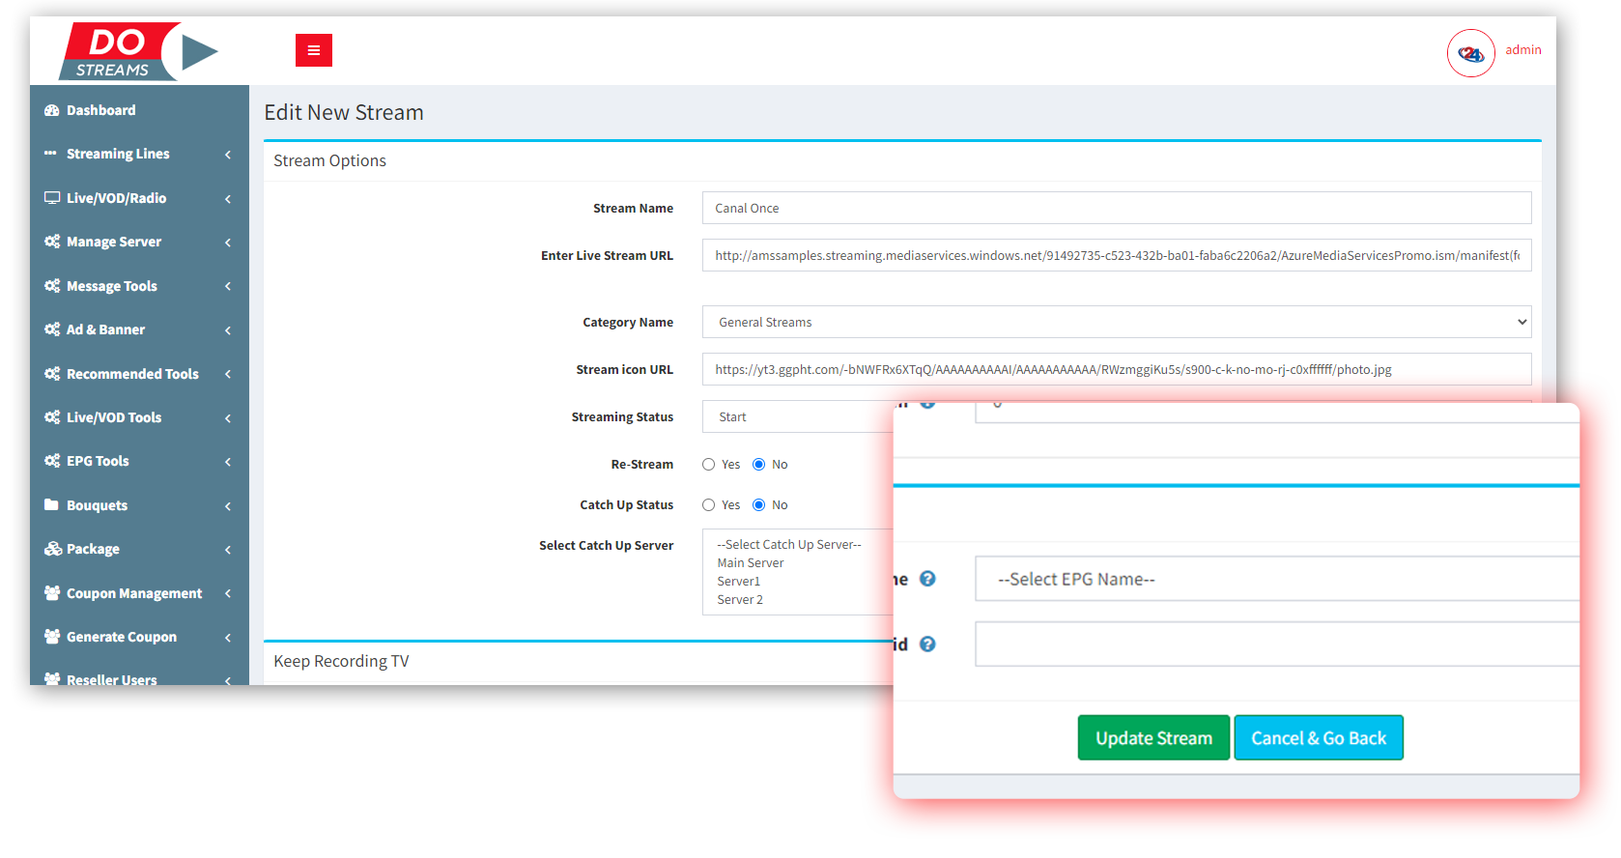The height and width of the screenshot is (858, 1621).
Task: Click the Dashboard gauge icon
Action: pyautogui.click(x=52, y=110)
